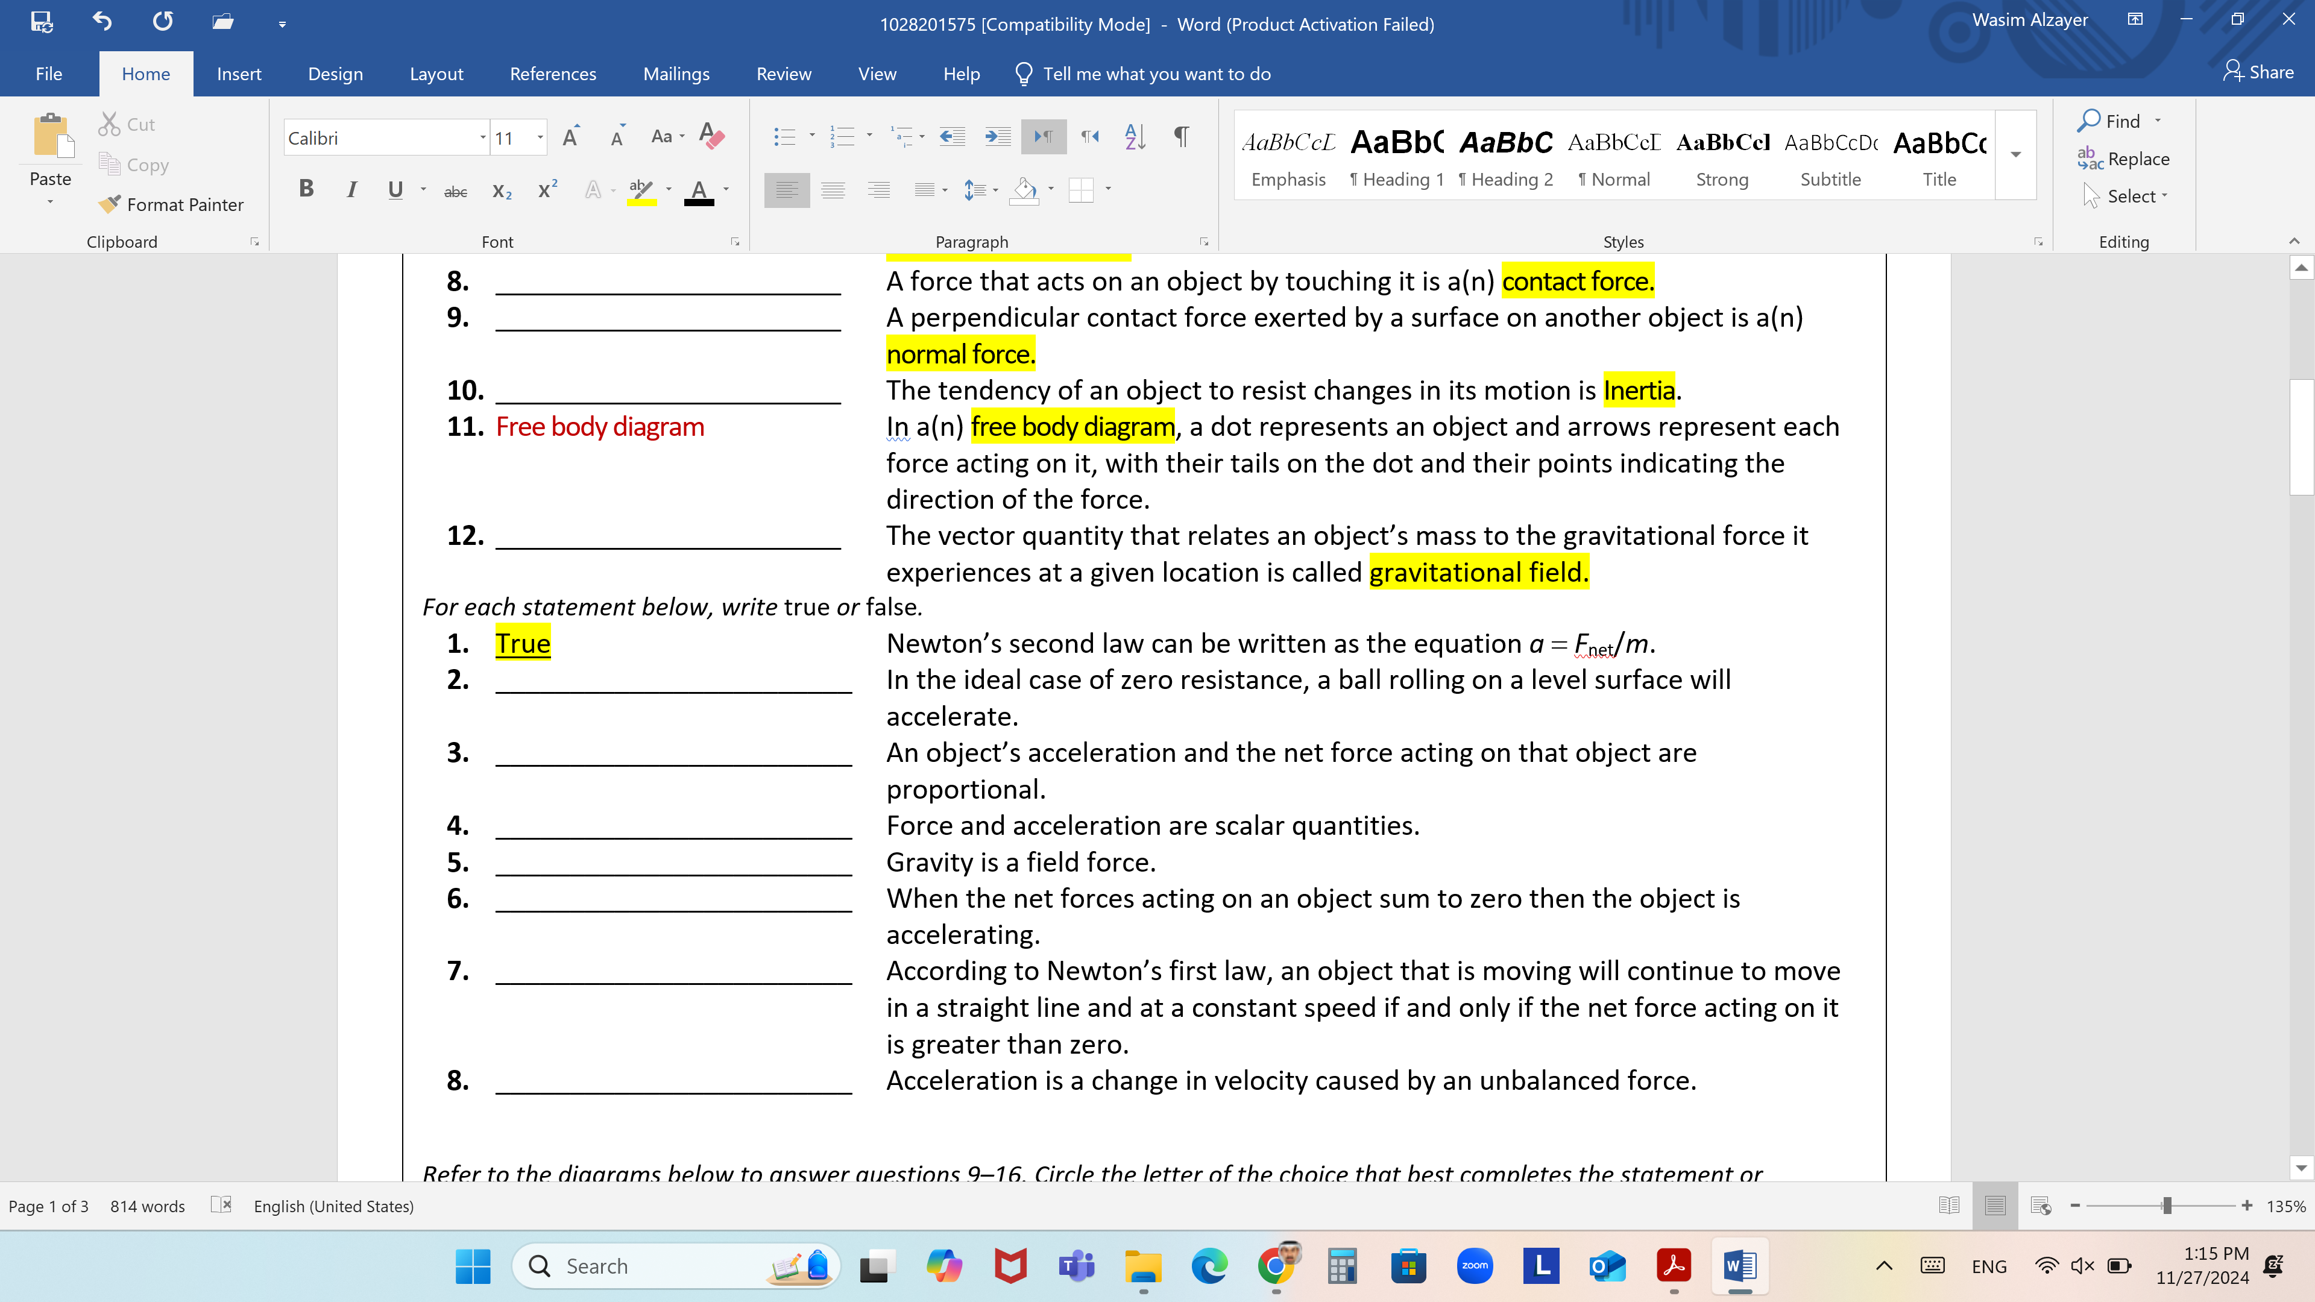Set right-to-left text direction
Image resolution: width=2315 pixels, height=1302 pixels.
[1090, 137]
